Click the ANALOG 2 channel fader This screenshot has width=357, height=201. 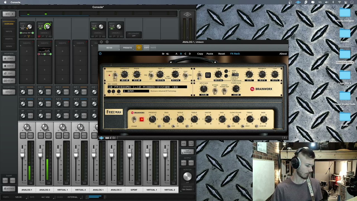[40, 153]
